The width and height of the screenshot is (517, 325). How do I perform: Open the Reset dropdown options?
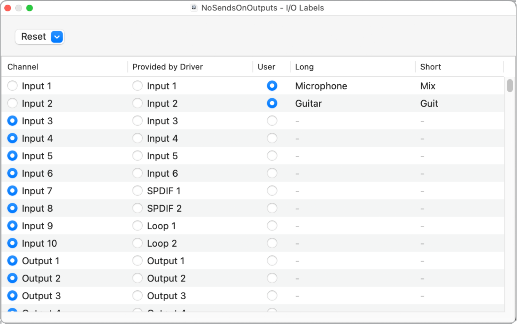click(x=57, y=37)
